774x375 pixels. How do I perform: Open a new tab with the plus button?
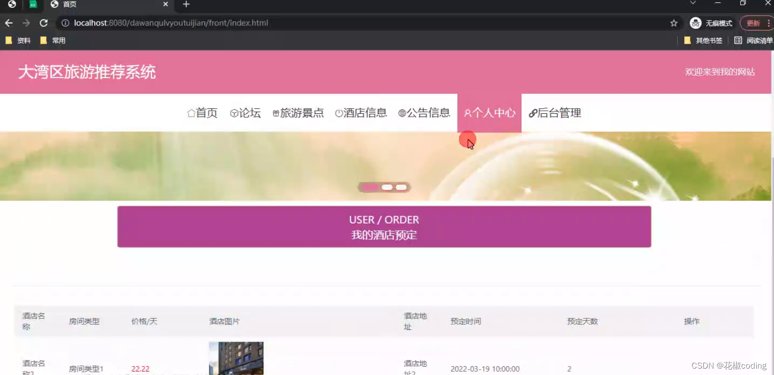pyautogui.click(x=186, y=4)
